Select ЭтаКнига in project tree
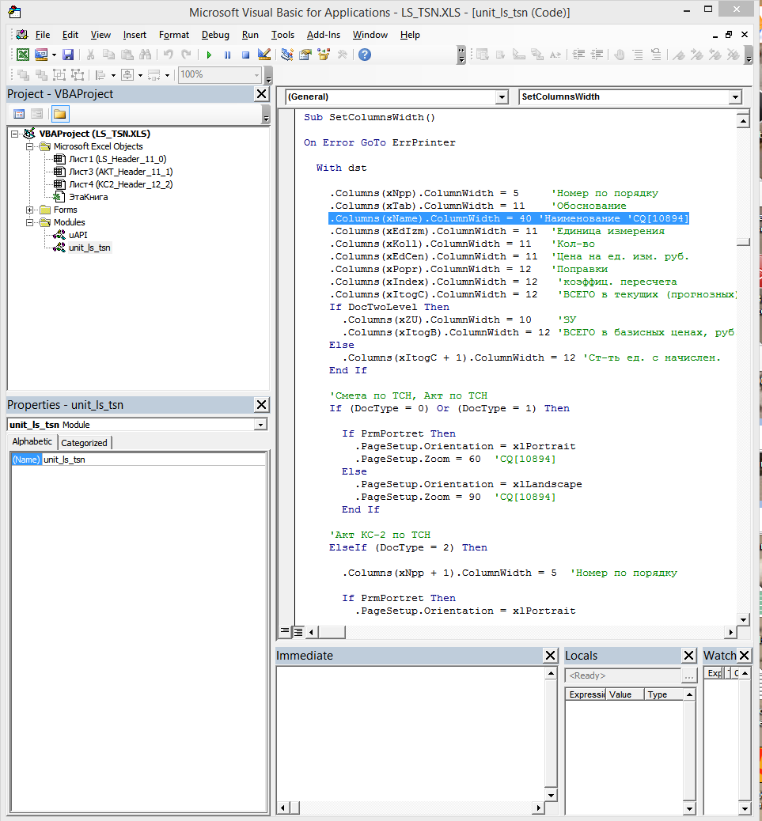The image size is (762, 821). click(88, 198)
